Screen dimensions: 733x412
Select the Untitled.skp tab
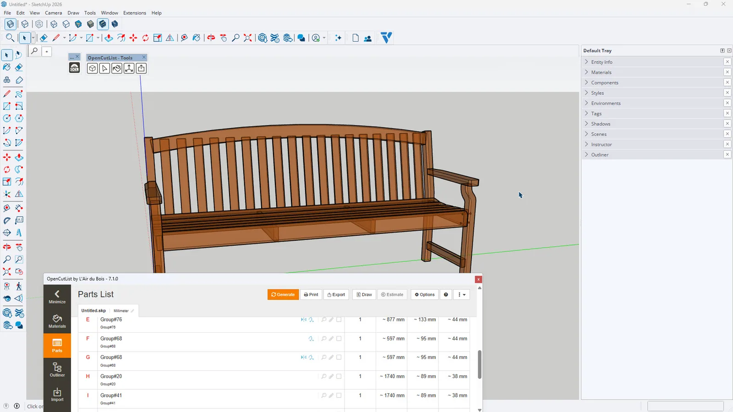click(93, 311)
